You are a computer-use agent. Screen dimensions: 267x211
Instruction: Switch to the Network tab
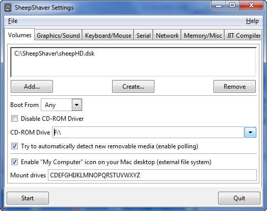coord(167,36)
